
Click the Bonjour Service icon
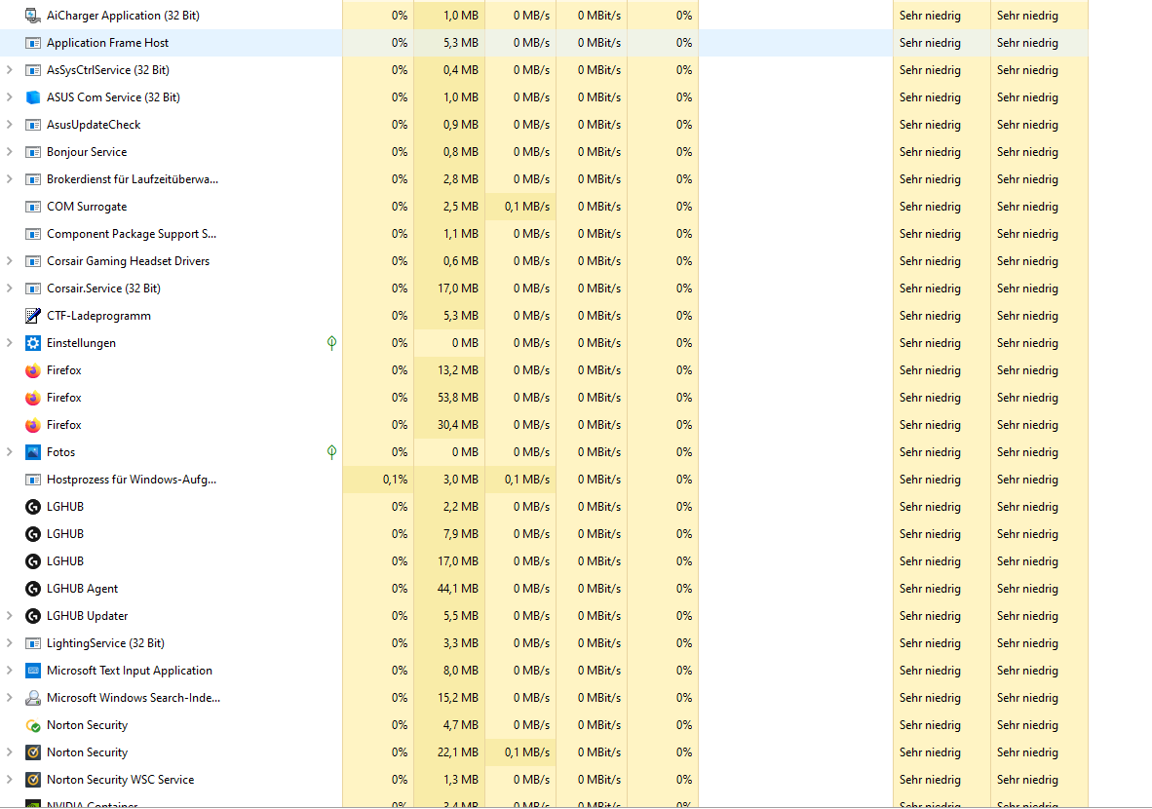(x=32, y=152)
